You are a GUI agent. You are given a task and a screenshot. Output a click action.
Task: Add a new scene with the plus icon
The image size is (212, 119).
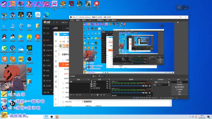tap(71, 95)
